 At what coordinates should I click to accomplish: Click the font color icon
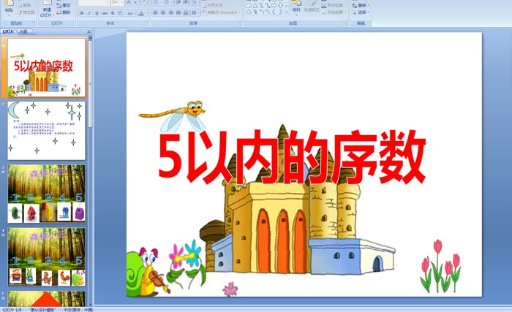(x=141, y=13)
